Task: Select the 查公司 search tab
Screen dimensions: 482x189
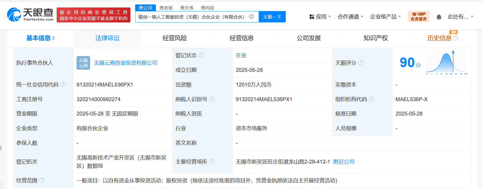Action: [145, 8]
